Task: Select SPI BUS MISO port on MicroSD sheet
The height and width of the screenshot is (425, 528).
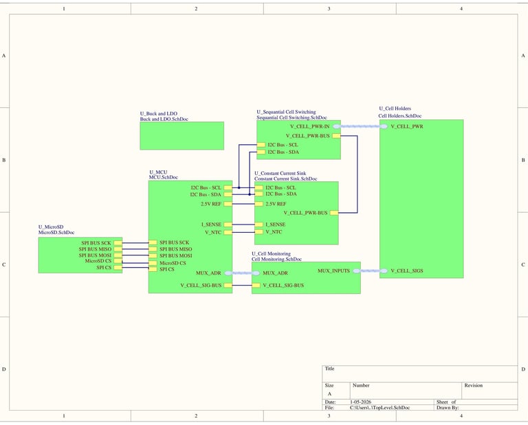Action: (x=118, y=249)
